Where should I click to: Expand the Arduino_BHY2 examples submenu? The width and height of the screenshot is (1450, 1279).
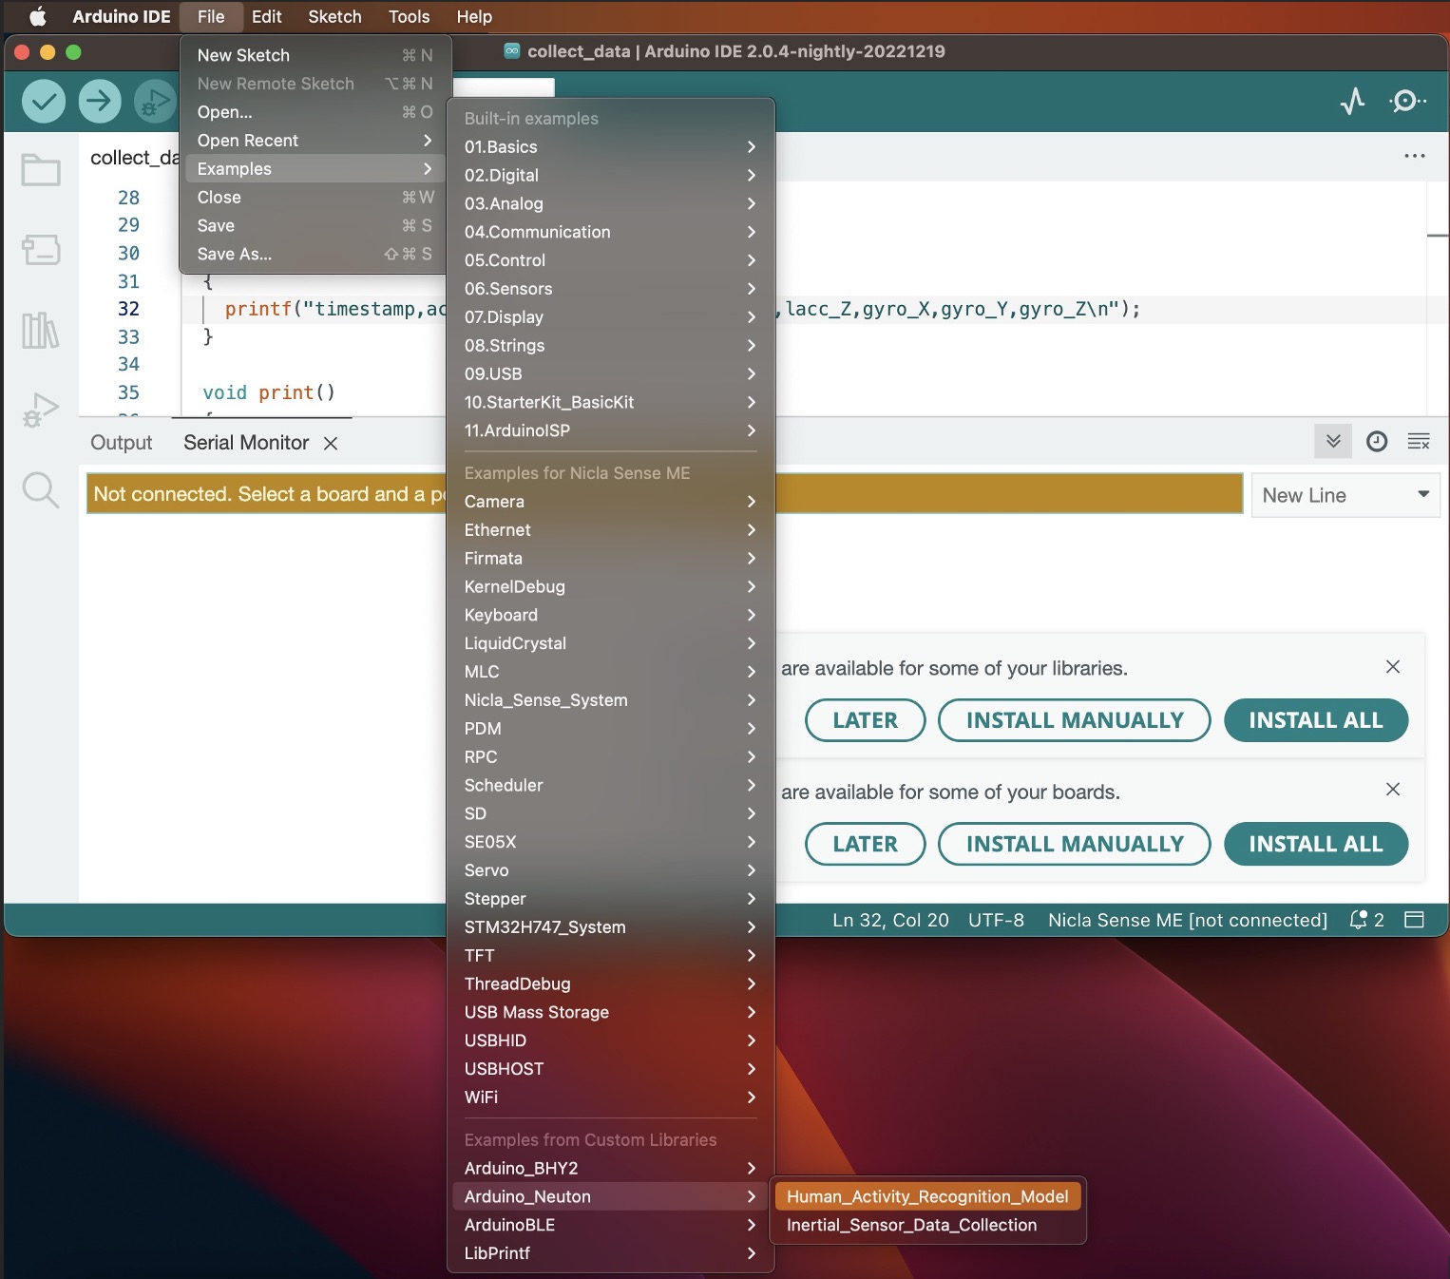click(610, 1169)
